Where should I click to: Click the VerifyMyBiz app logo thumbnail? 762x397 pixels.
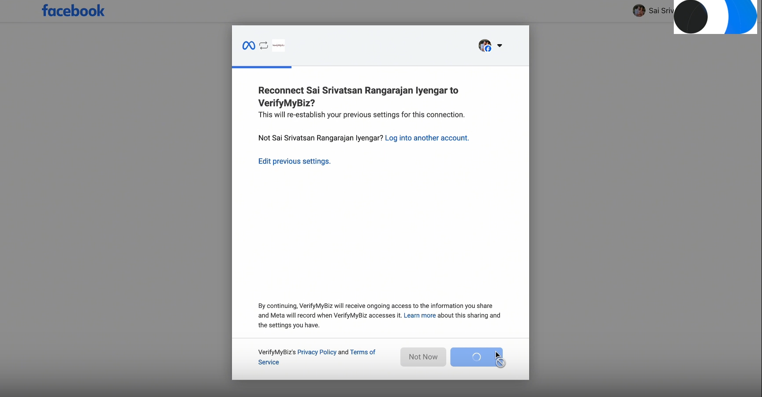(x=278, y=45)
